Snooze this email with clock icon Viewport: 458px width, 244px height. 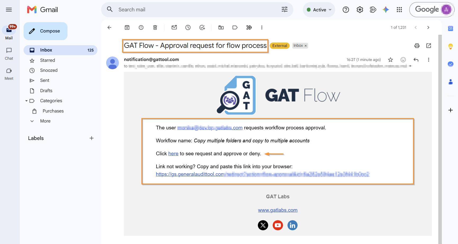[188, 27]
